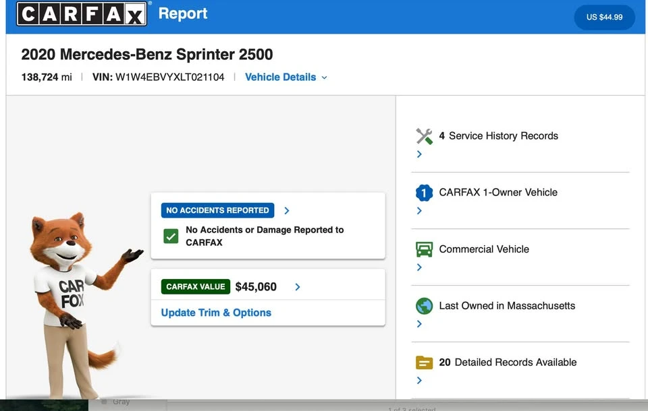
Task: Open the chevron under Last Owned in Massachusetts
Action: point(419,323)
